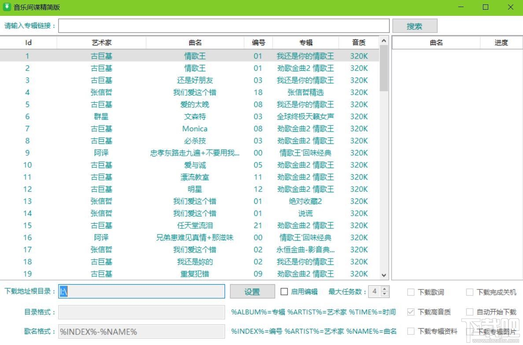Enable the 下载专辑资料 checkbox
The image size is (523, 345).
click(x=411, y=331)
